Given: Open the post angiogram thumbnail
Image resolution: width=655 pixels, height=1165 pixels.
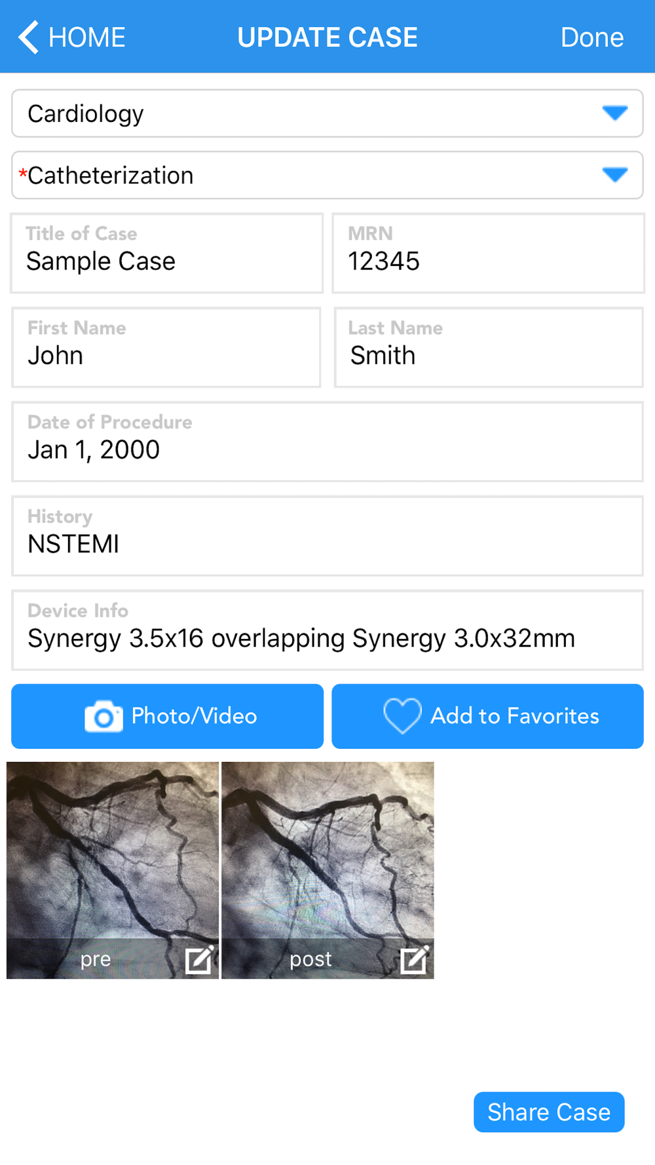Looking at the screenshot, I should [x=327, y=870].
